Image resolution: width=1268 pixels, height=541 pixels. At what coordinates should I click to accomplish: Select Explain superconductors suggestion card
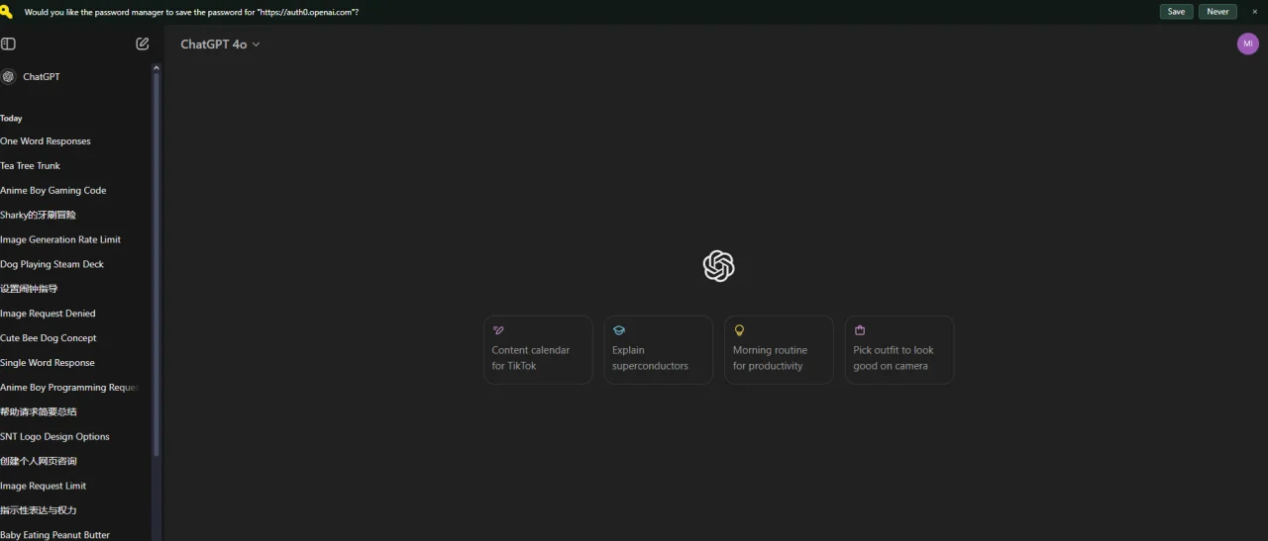click(659, 350)
